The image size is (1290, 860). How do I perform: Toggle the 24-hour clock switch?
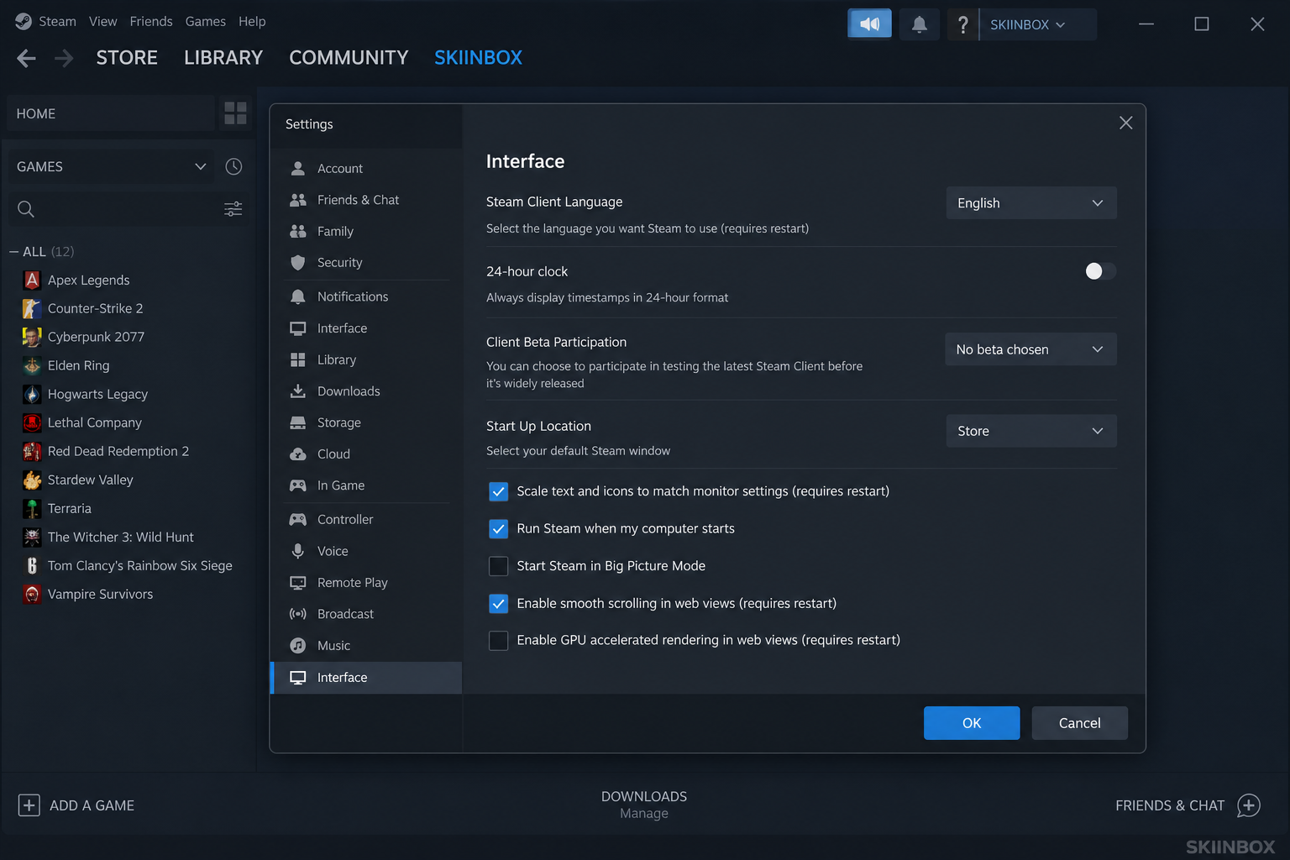[x=1100, y=271]
